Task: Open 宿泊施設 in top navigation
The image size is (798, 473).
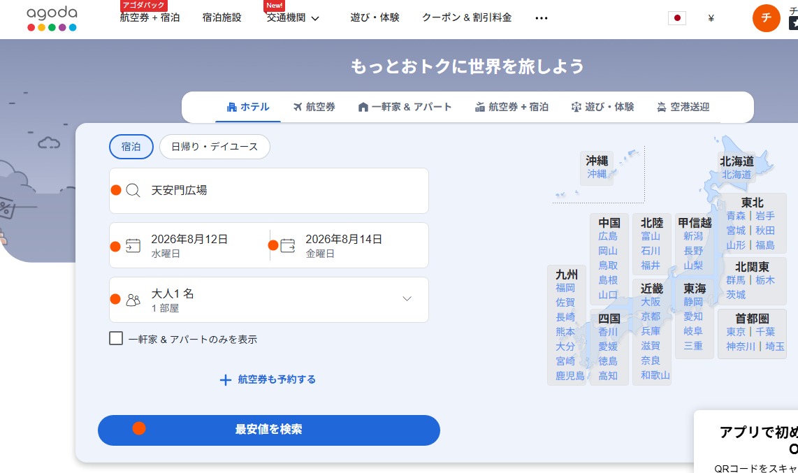Action: click(x=222, y=17)
